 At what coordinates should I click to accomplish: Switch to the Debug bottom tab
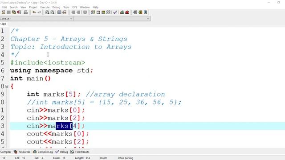[62, 152]
